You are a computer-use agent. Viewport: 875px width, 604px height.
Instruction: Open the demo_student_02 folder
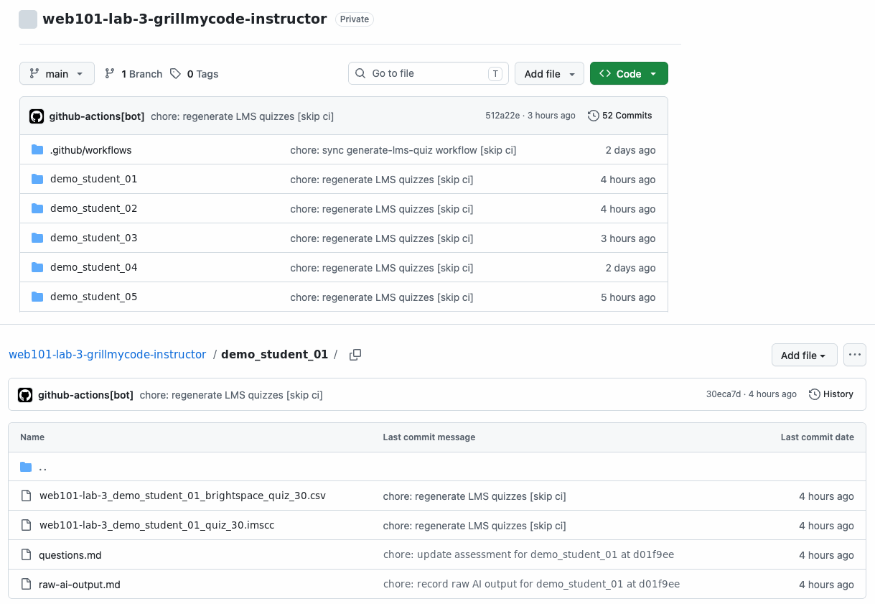tap(93, 208)
